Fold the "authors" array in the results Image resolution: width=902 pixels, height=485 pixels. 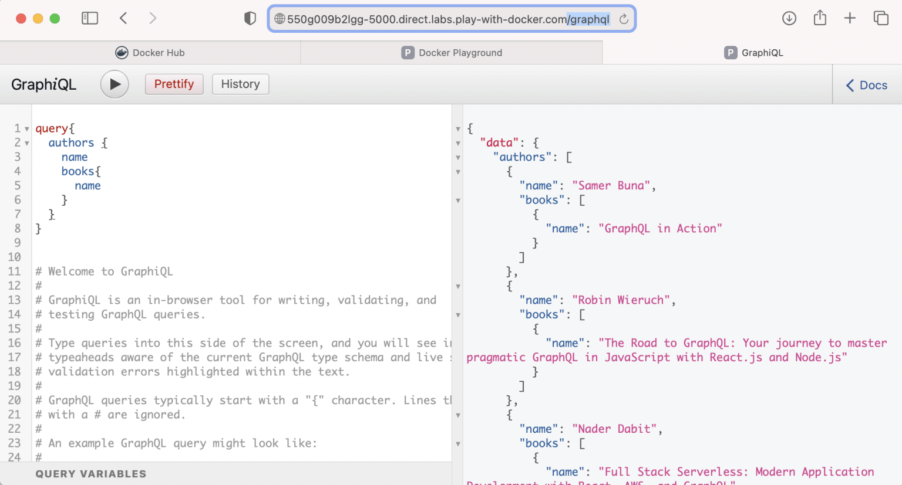tap(458, 158)
